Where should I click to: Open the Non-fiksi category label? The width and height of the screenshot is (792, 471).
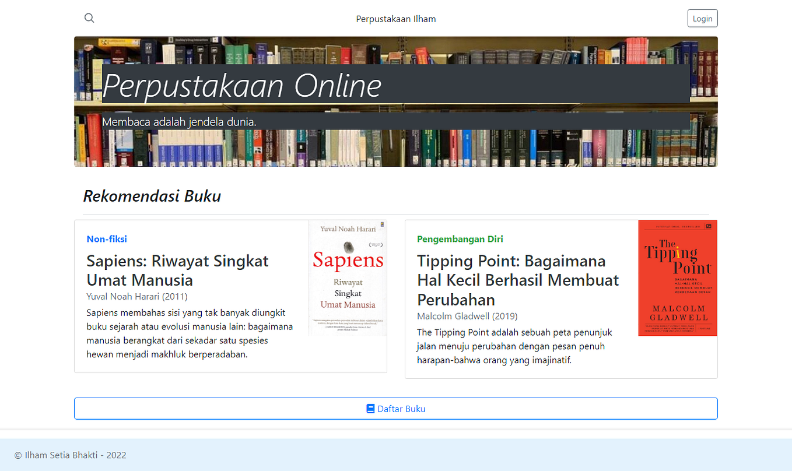click(x=107, y=239)
